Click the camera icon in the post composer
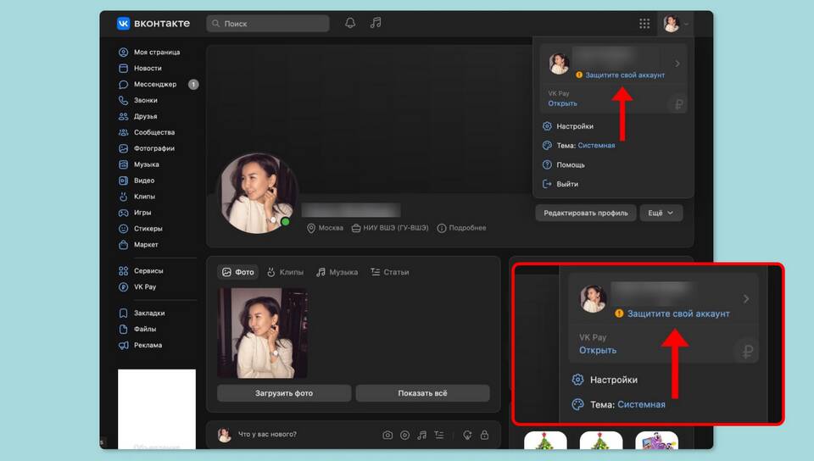Screen dimensions: 814x461 (x=387, y=435)
